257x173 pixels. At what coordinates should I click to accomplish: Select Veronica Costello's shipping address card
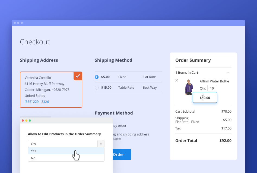pos(51,89)
